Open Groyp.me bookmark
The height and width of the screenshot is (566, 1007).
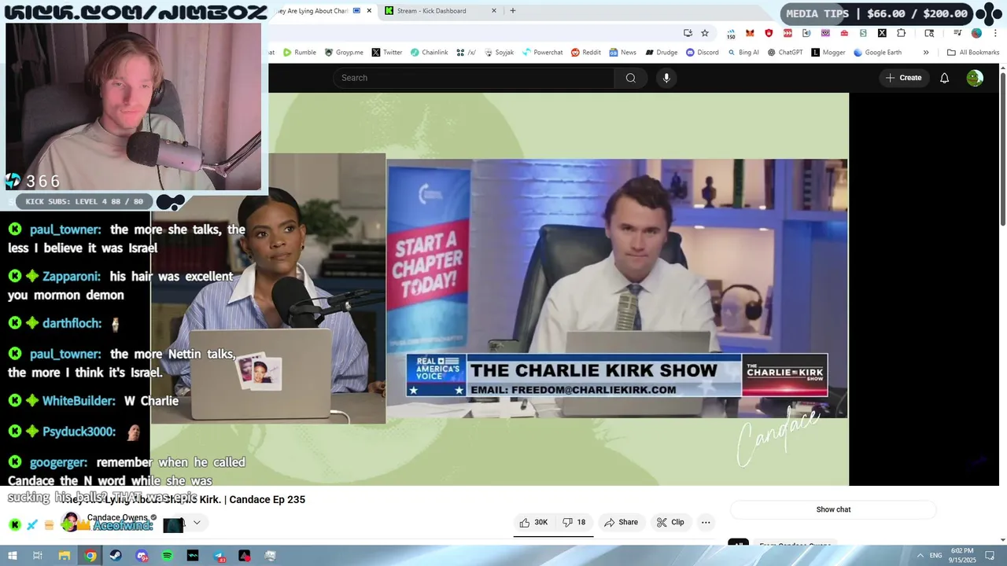click(x=344, y=53)
